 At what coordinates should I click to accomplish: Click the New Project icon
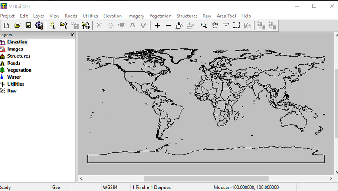(x=7, y=26)
